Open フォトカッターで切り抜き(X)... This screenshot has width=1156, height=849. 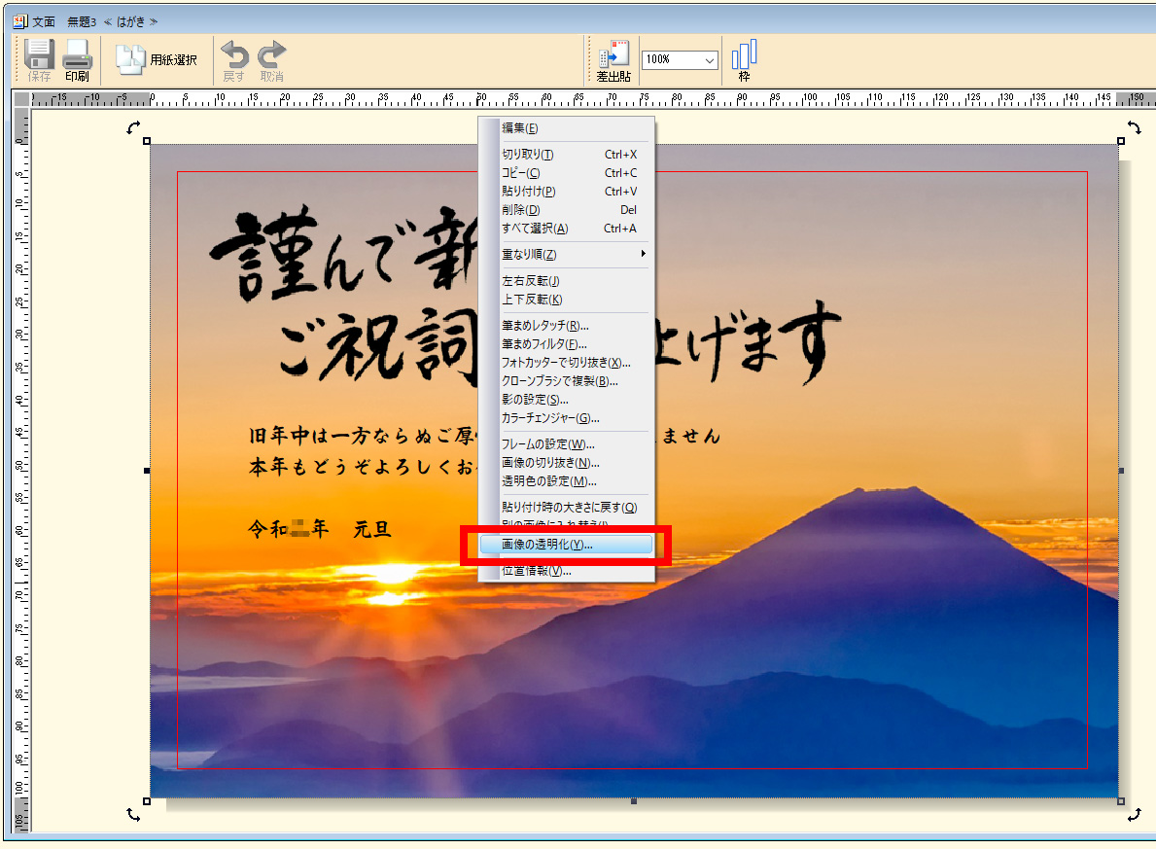[x=566, y=362]
